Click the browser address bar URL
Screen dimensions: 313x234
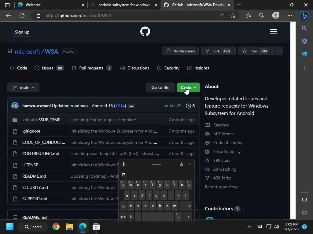pyautogui.click(x=78, y=16)
